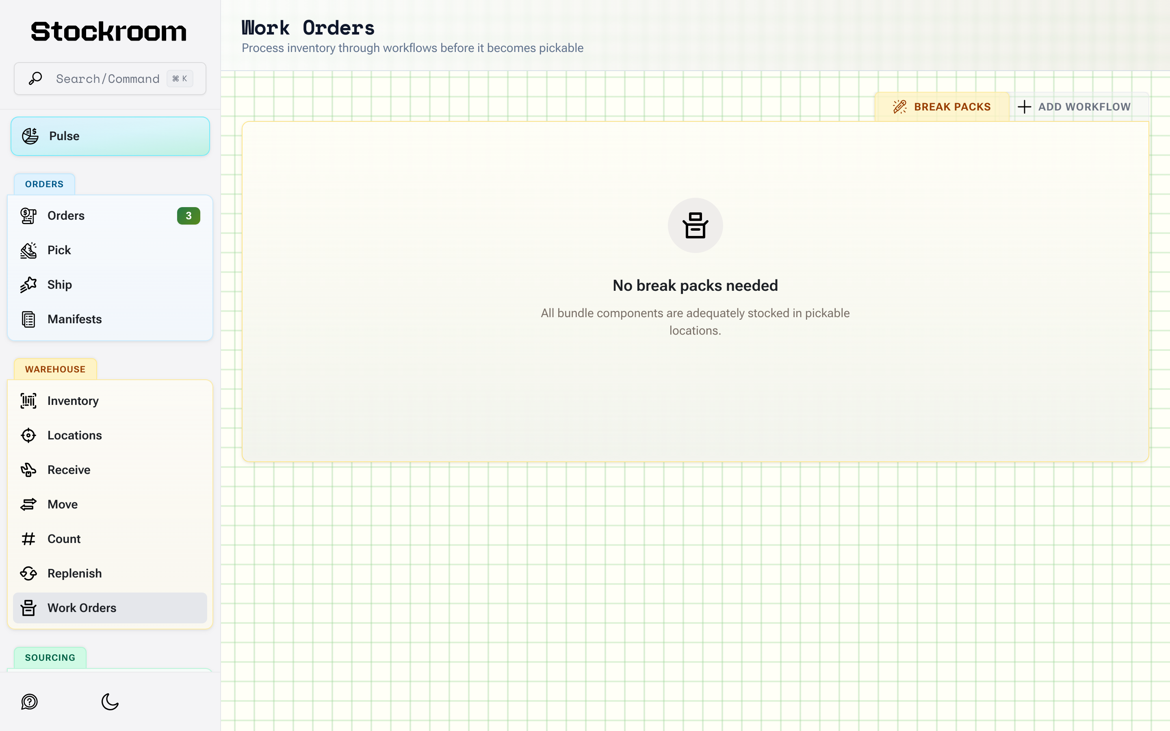The image size is (1170, 731).
Task: Toggle dark mode moon icon
Action: (110, 701)
